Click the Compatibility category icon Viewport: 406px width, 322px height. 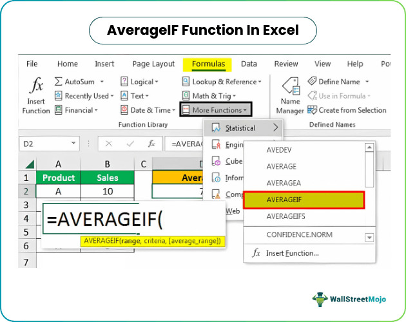coord(216,194)
